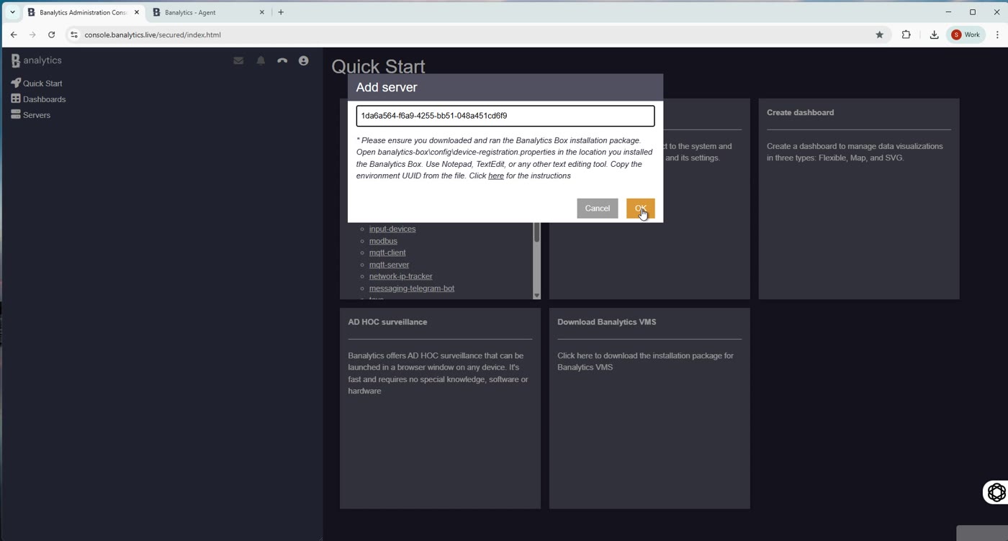The height and width of the screenshot is (541, 1008).
Task: Open the Download Banalytics VMS card
Action: (x=649, y=409)
